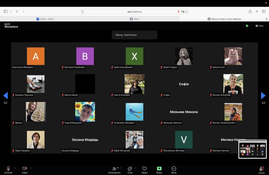
Task: Expand audio options beside Unmute
Action: [14, 168]
